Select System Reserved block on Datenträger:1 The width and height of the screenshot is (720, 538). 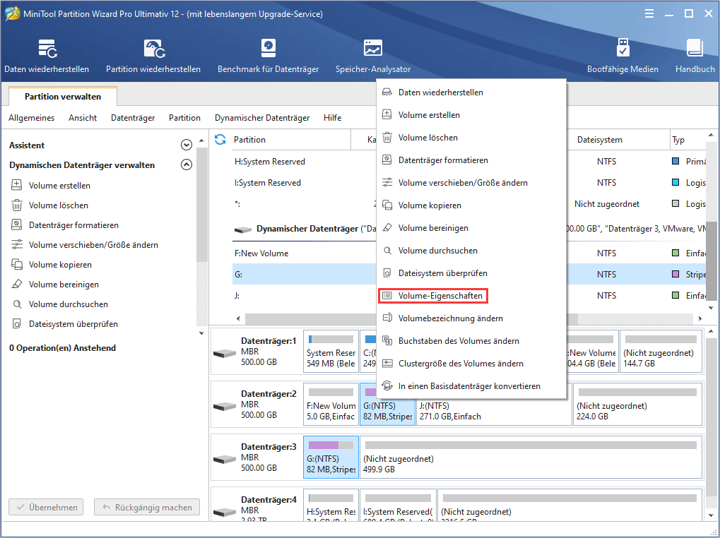pyautogui.click(x=331, y=352)
